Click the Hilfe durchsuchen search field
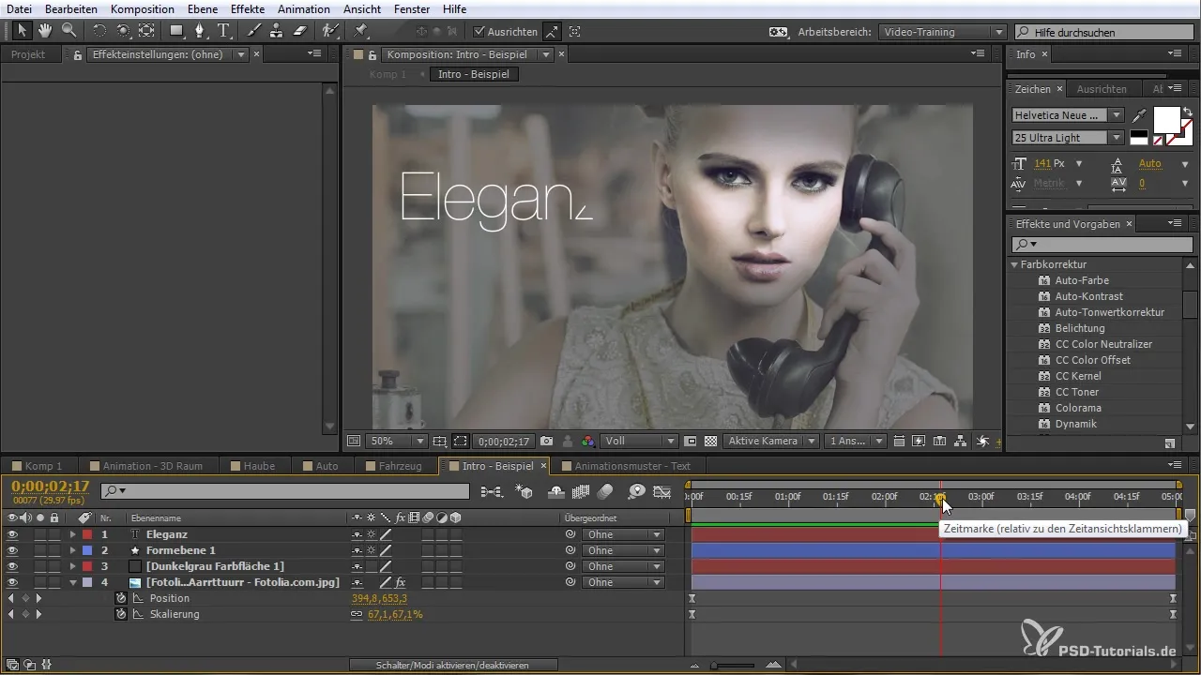Image resolution: width=1201 pixels, height=675 pixels. click(x=1103, y=32)
